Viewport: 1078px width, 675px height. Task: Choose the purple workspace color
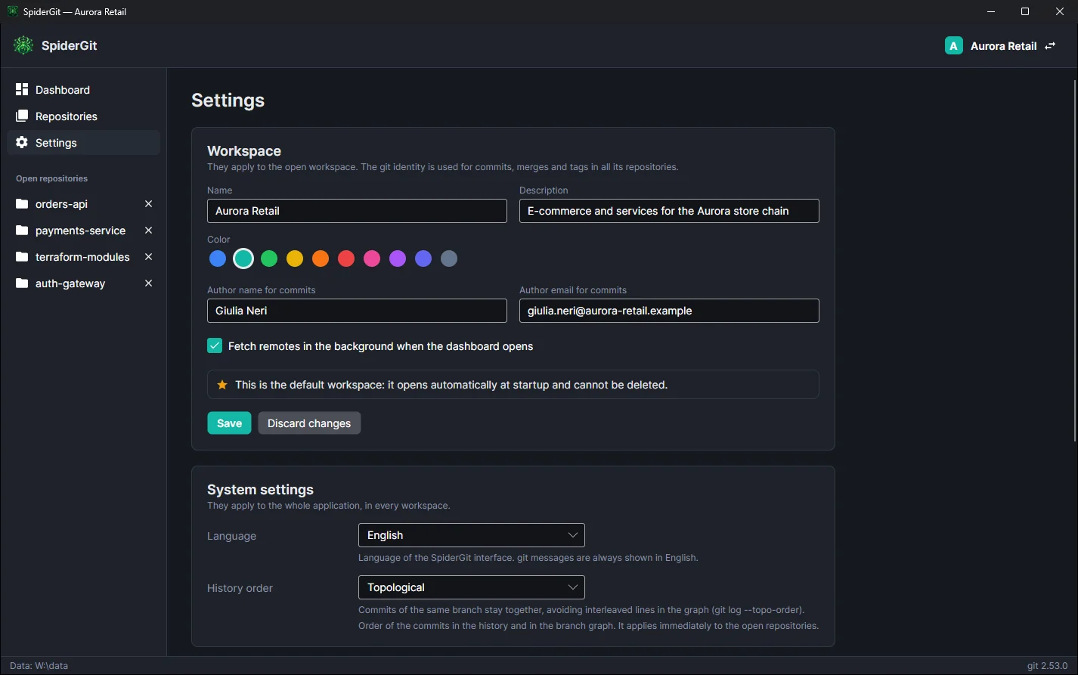pos(398,259)
